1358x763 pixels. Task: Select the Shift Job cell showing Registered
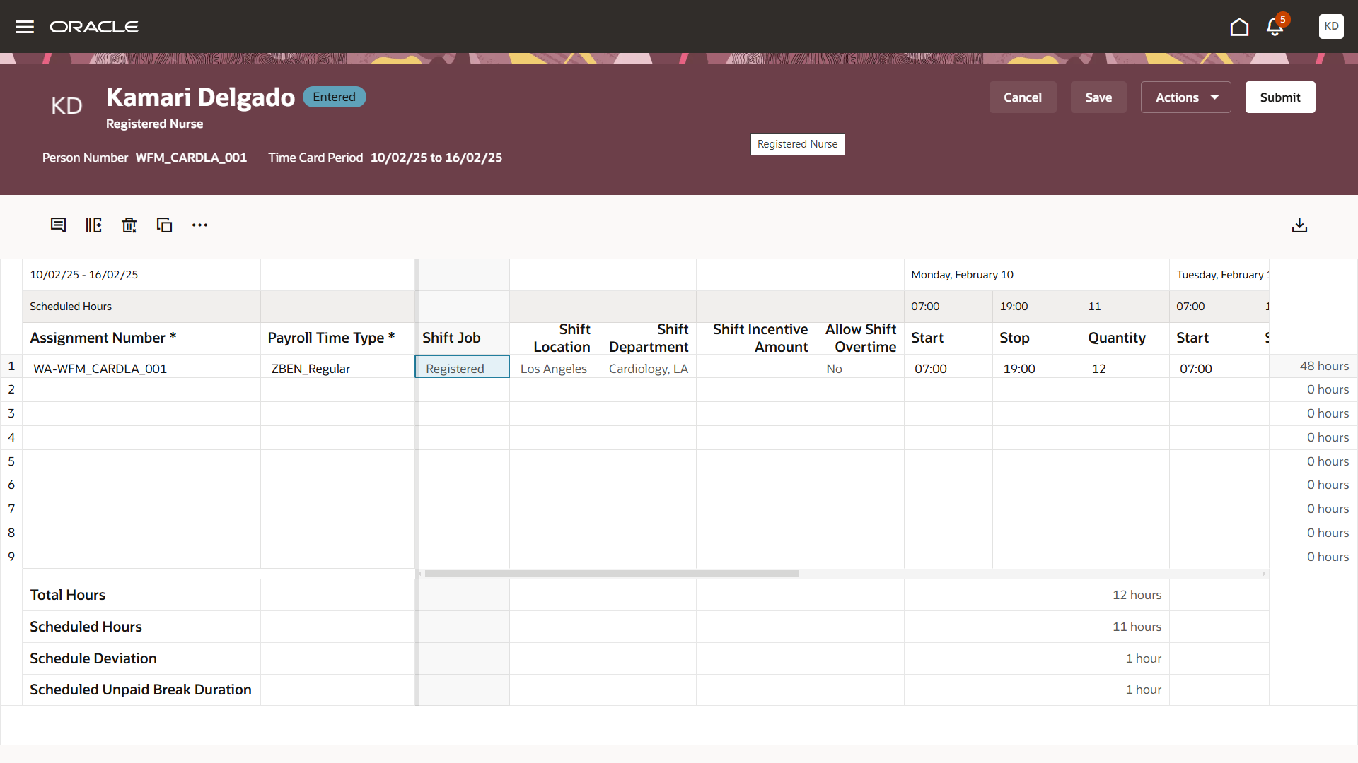point(461,368)
